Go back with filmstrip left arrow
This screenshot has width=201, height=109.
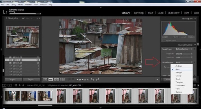[x=20, y=85]
